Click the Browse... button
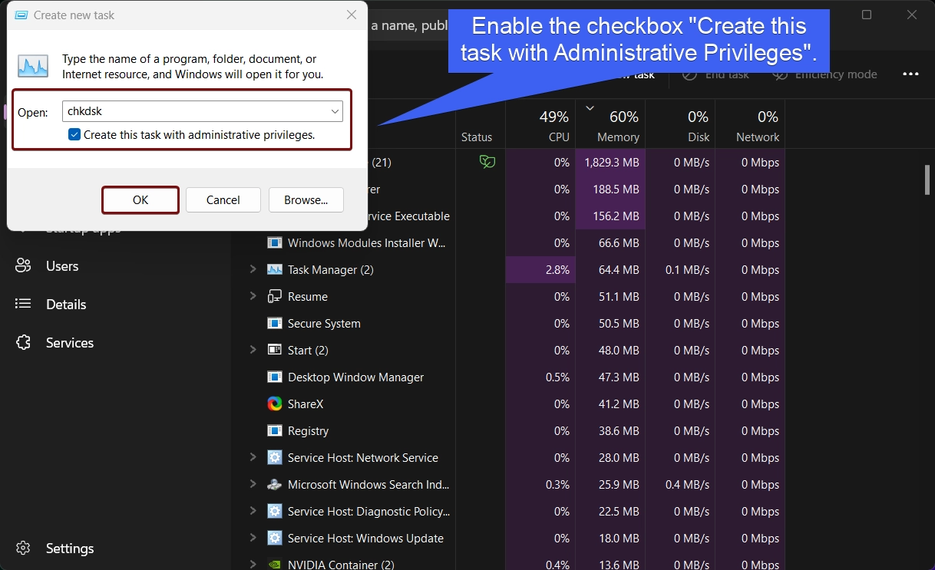Viewport: 935px width, 570px height. click(306, 199)
